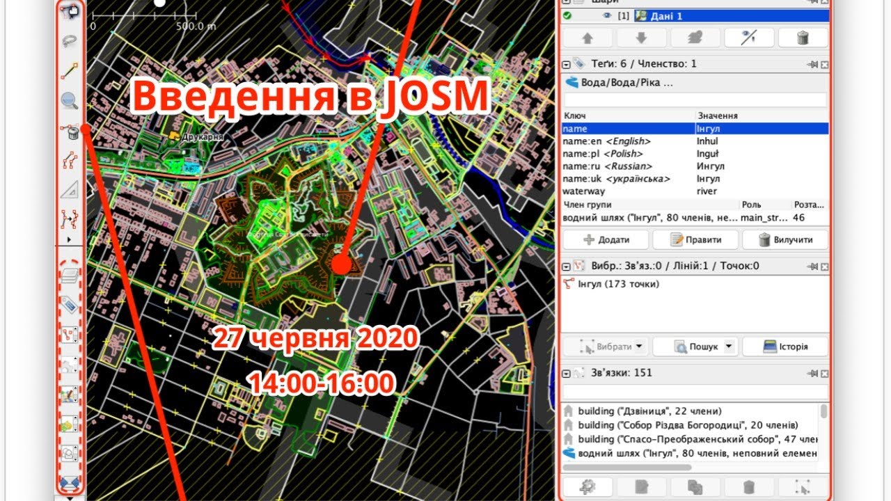Image resolution: width=891 pixels, height=501 pixels.
Task: Focus the relations filter field
Action: [x=695, y=392]
